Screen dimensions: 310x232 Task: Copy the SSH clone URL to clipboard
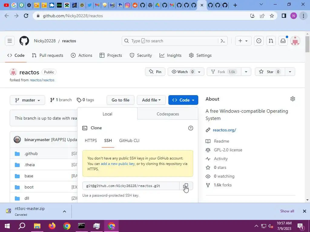[186, 186]
